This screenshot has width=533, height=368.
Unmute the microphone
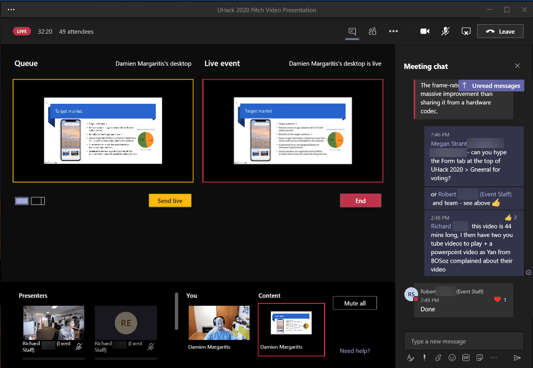pos(445,31)
